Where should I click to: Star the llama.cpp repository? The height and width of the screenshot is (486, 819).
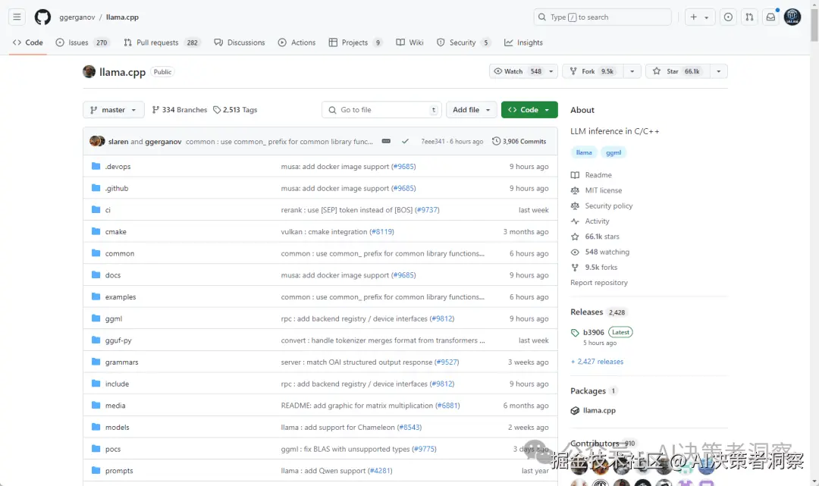[x=677, y=71]
